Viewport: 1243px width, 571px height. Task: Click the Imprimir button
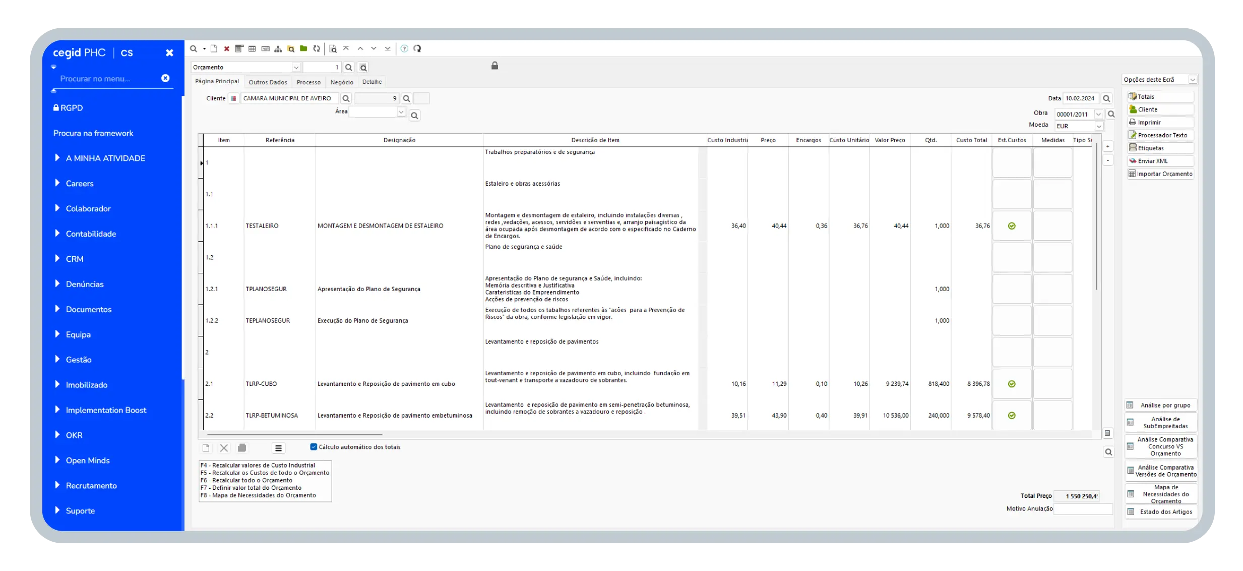(1160, 122)
